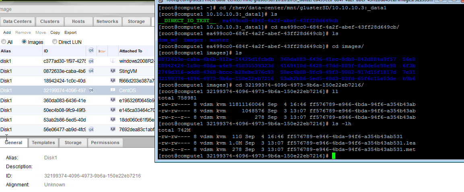Click the VM icon beside the CentOS entry
The height and width of the screenshot is (192, 464).
pyautogui.click(x=113, y=91)
